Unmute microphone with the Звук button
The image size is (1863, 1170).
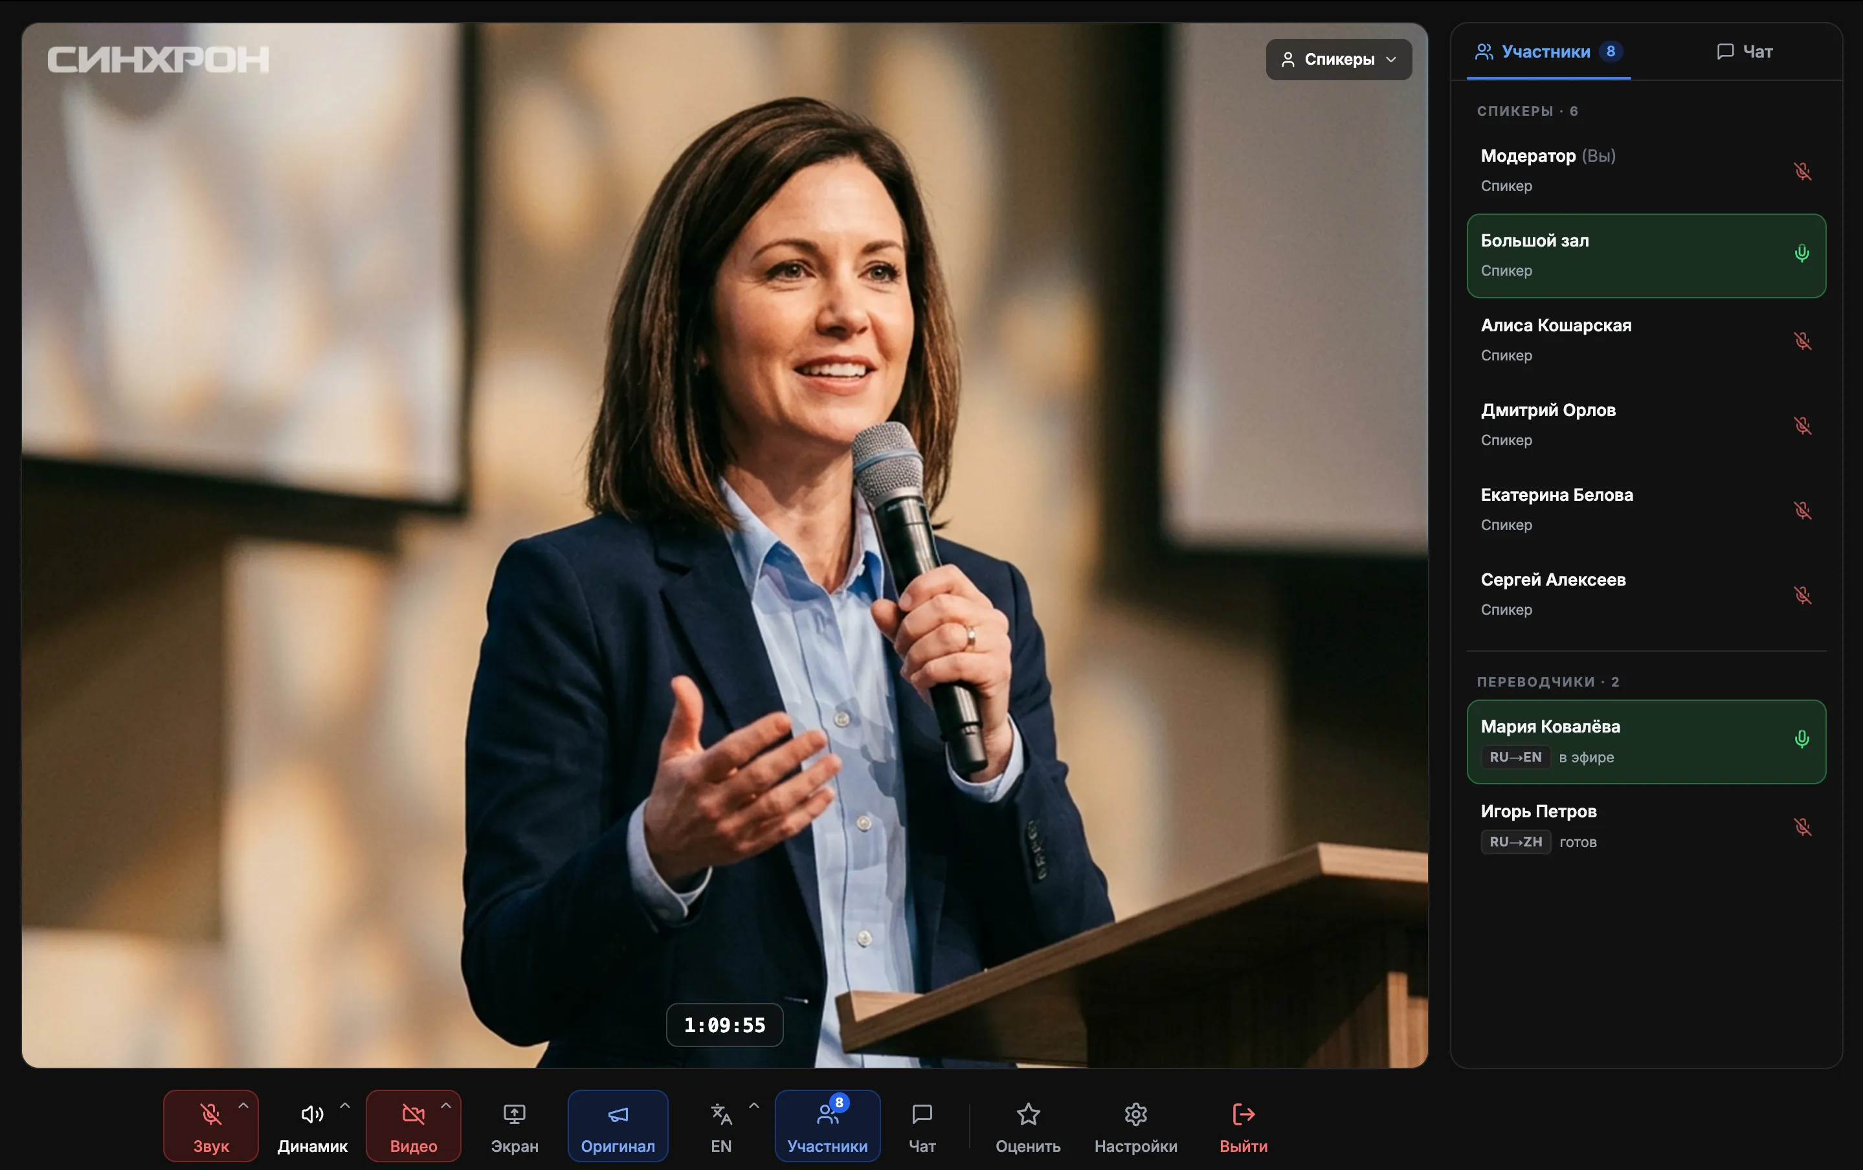pyautogui.click(x=210, y=1126)
